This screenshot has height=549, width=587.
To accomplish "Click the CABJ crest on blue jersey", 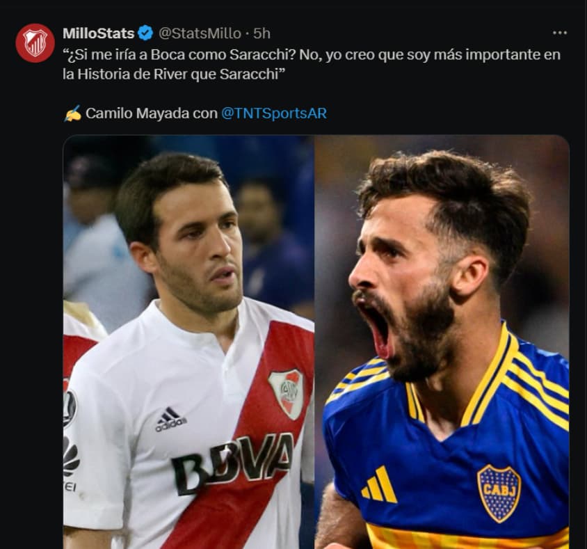I will point(499,493).
